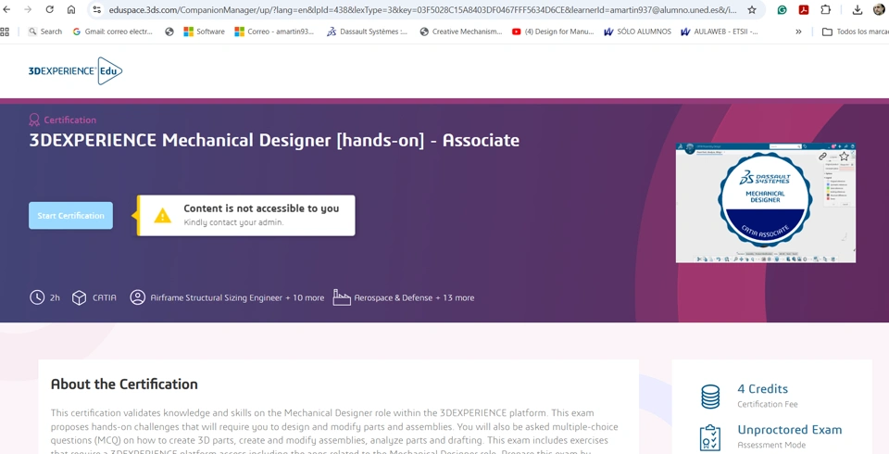Open the Correo - amartin93 bookmark
This screenshot has height=454, width=889.
pos(274,32)
